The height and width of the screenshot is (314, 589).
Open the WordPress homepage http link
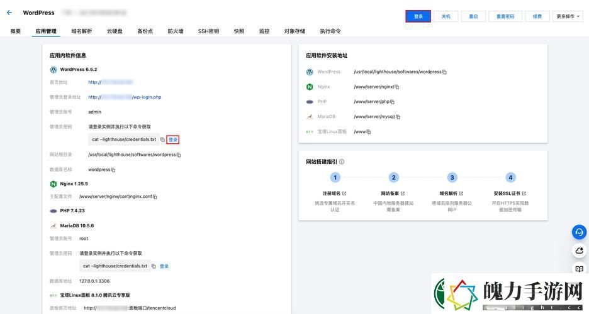[111, 82]
